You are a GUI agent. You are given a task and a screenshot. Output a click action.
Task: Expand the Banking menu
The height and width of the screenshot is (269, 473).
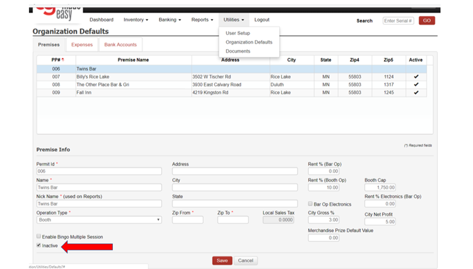click(x=170, y=20)
